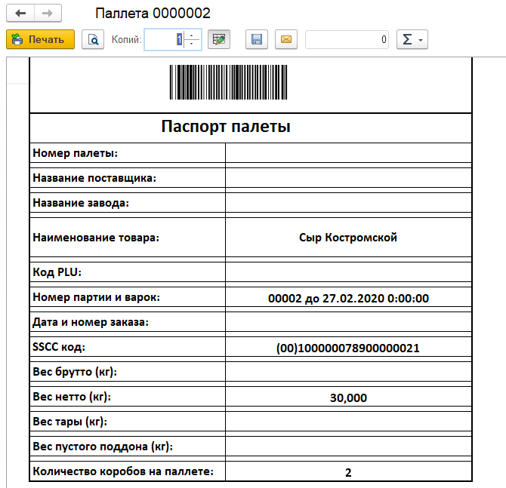Open the sum sigma dropdown
Image resolution: width=506 pixels, height=488 pixels.
[412, 39]
